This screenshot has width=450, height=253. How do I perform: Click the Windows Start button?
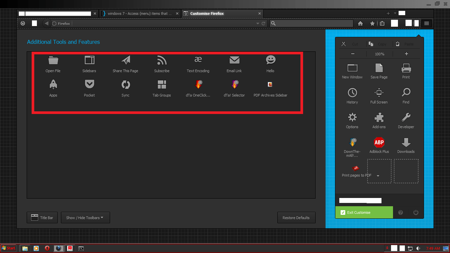(x=9, y=248)
